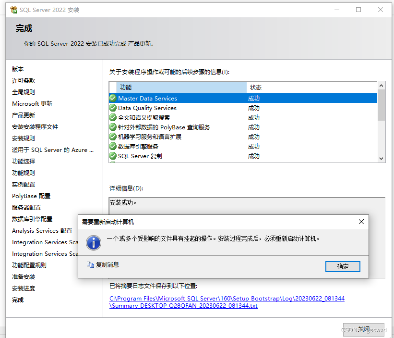The height and width of the screenshot is (338, 394).
Task: Click the Microsoft 更新 step in sidebar
Action: tap(32, 104)
